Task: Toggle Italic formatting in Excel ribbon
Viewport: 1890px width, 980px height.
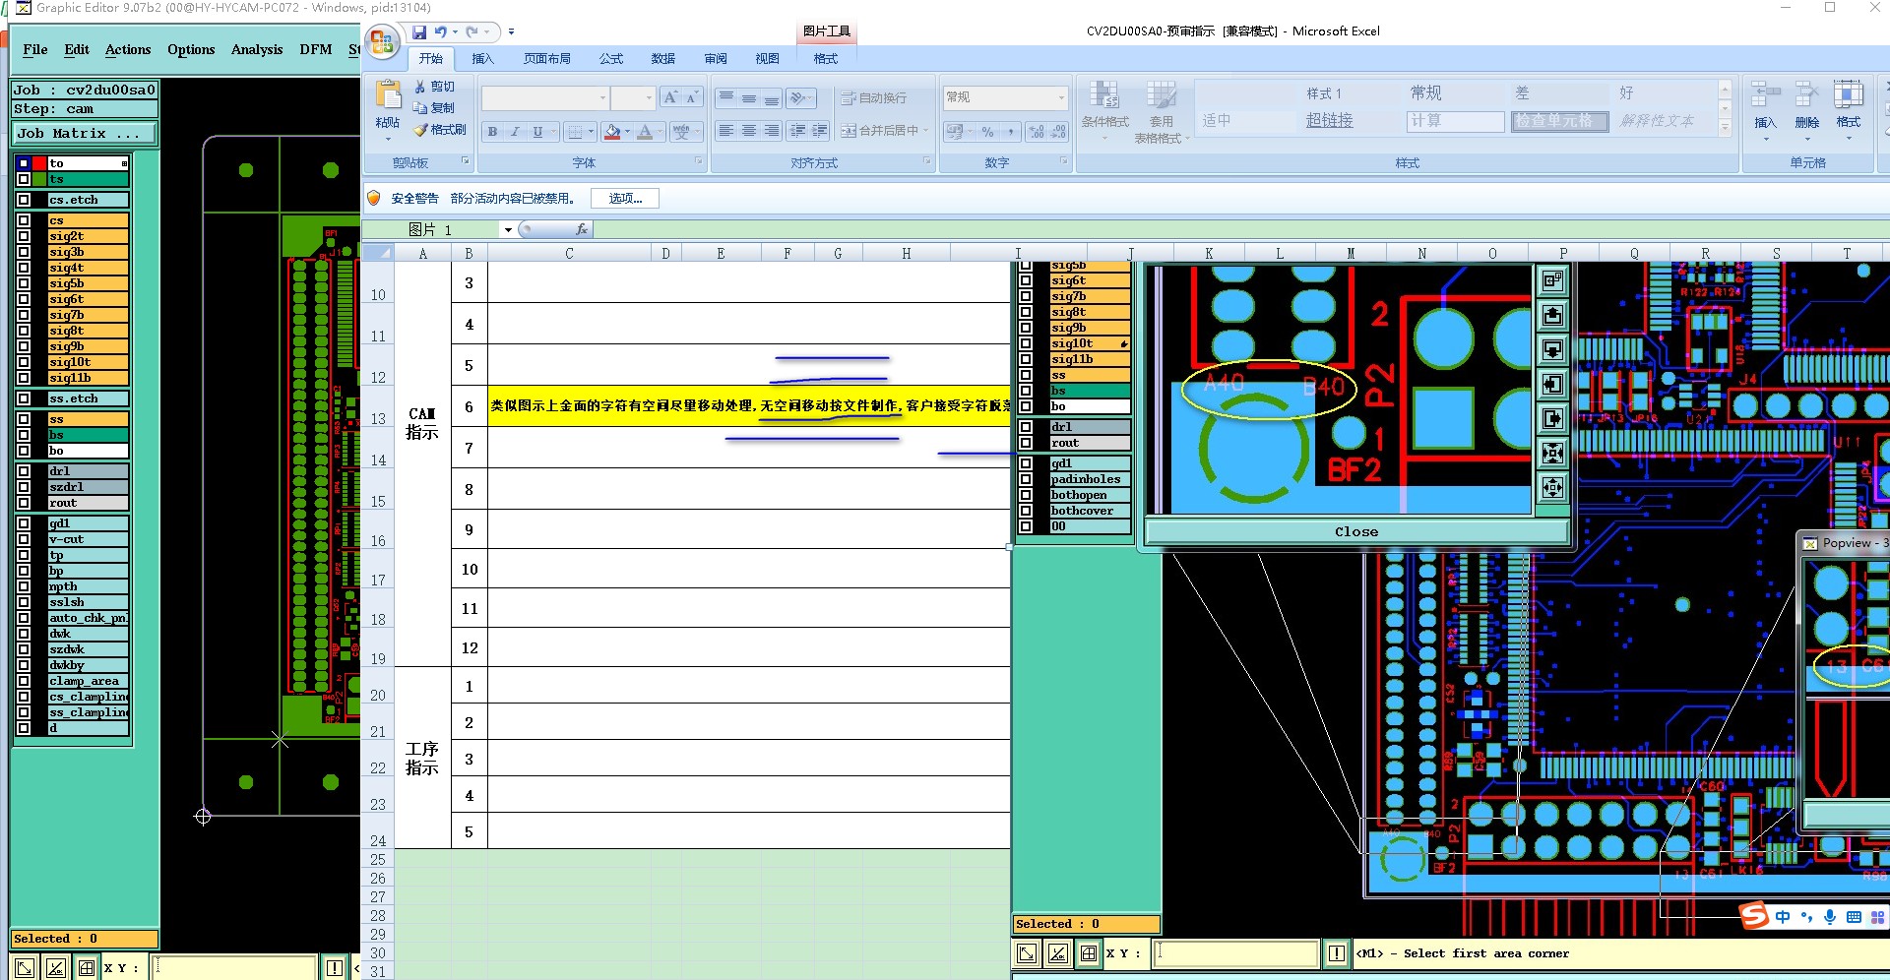Action: (x=515, y=131)
